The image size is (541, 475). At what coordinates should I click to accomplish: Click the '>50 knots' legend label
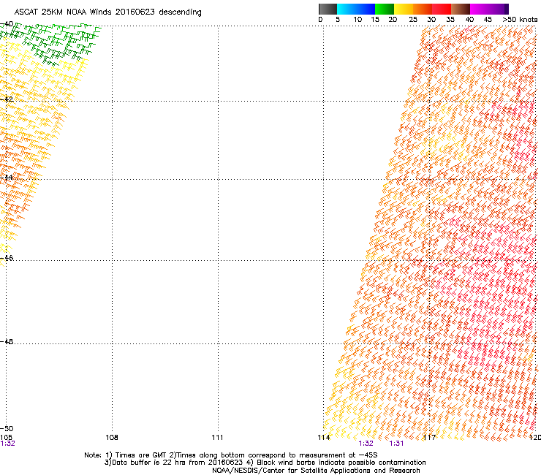520,20
